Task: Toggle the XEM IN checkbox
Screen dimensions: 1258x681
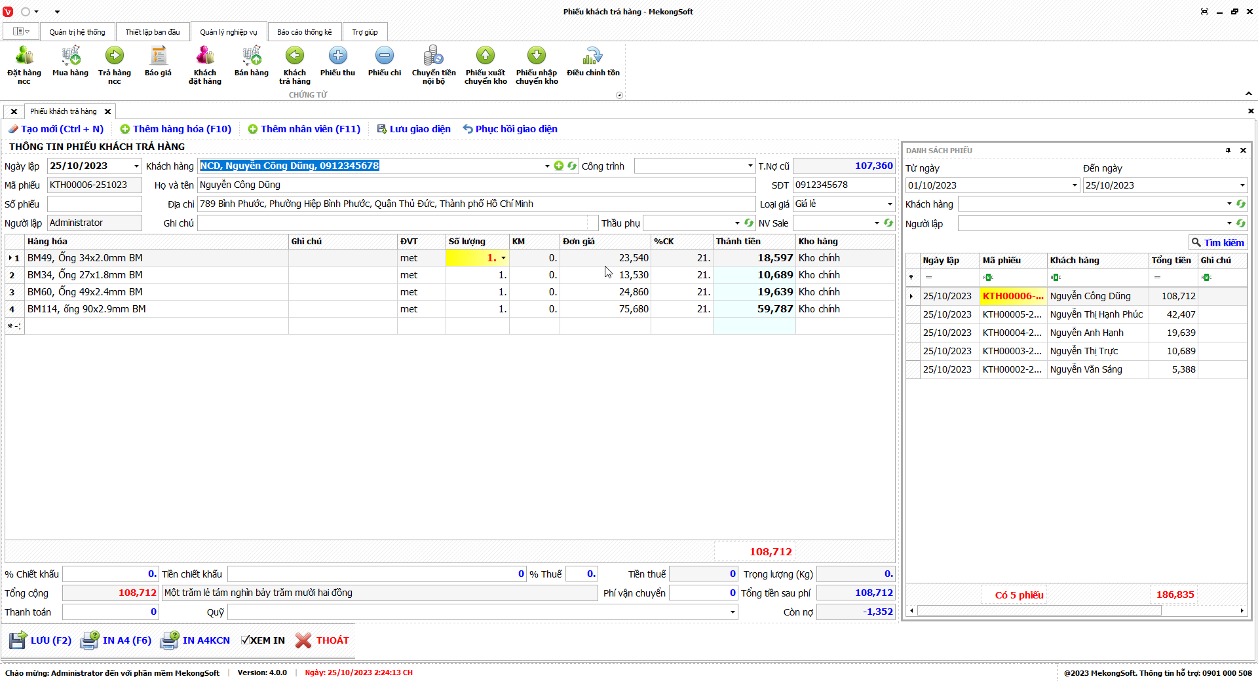Action: click(x=245, y=640)
